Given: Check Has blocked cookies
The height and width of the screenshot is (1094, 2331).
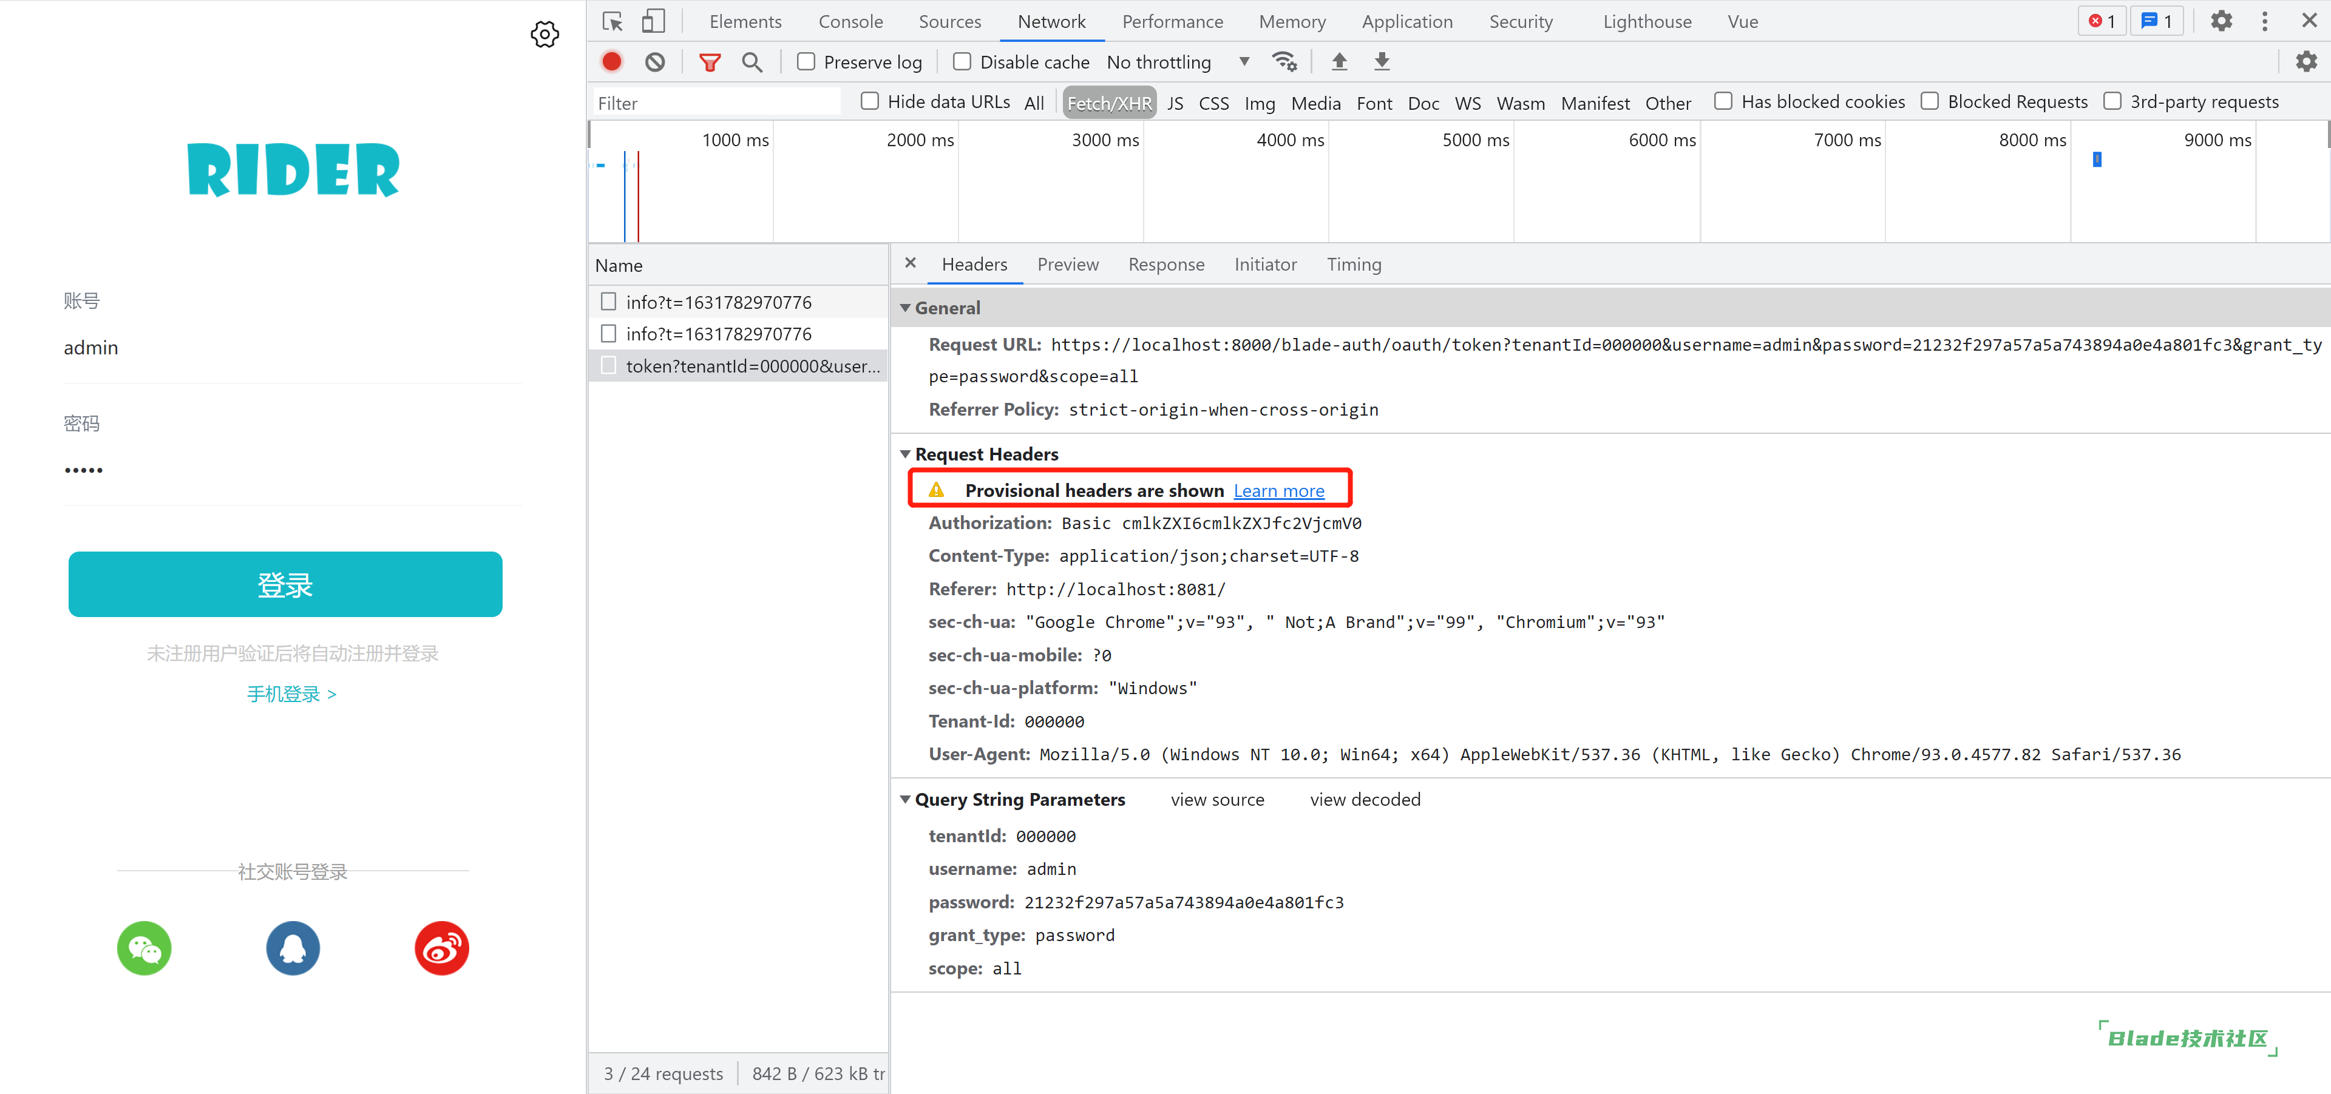Looking at the screenshot, I should click(1723, 101).
